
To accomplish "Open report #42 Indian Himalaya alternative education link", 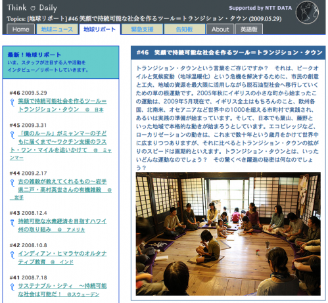I will (x=62, y=258).
